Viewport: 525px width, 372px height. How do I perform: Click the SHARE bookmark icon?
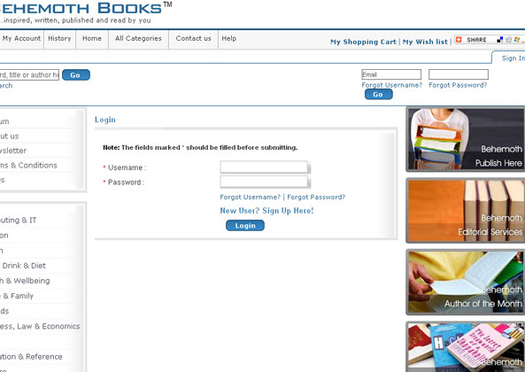pos(459,40)
